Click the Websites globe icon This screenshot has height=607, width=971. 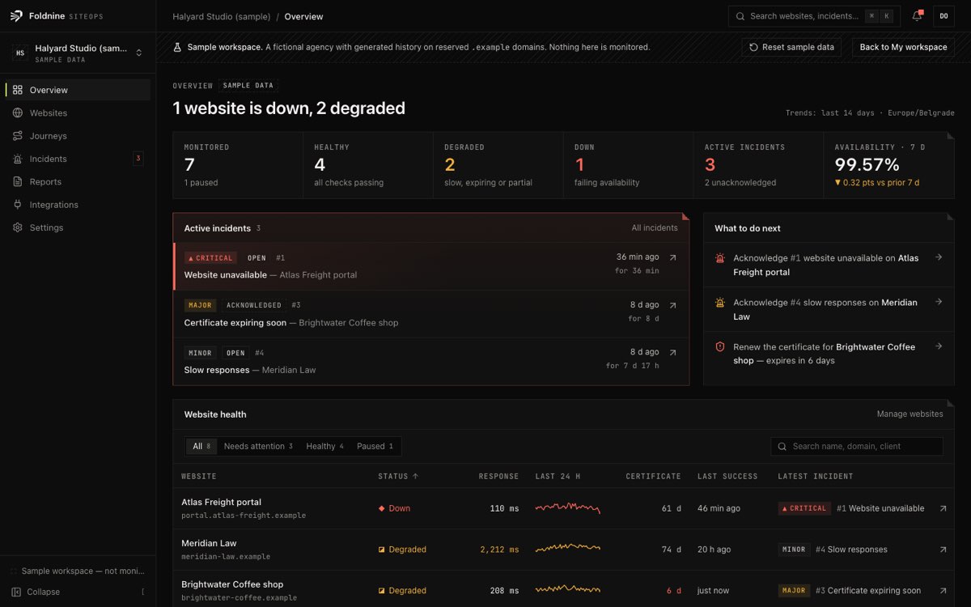(18, 113)
